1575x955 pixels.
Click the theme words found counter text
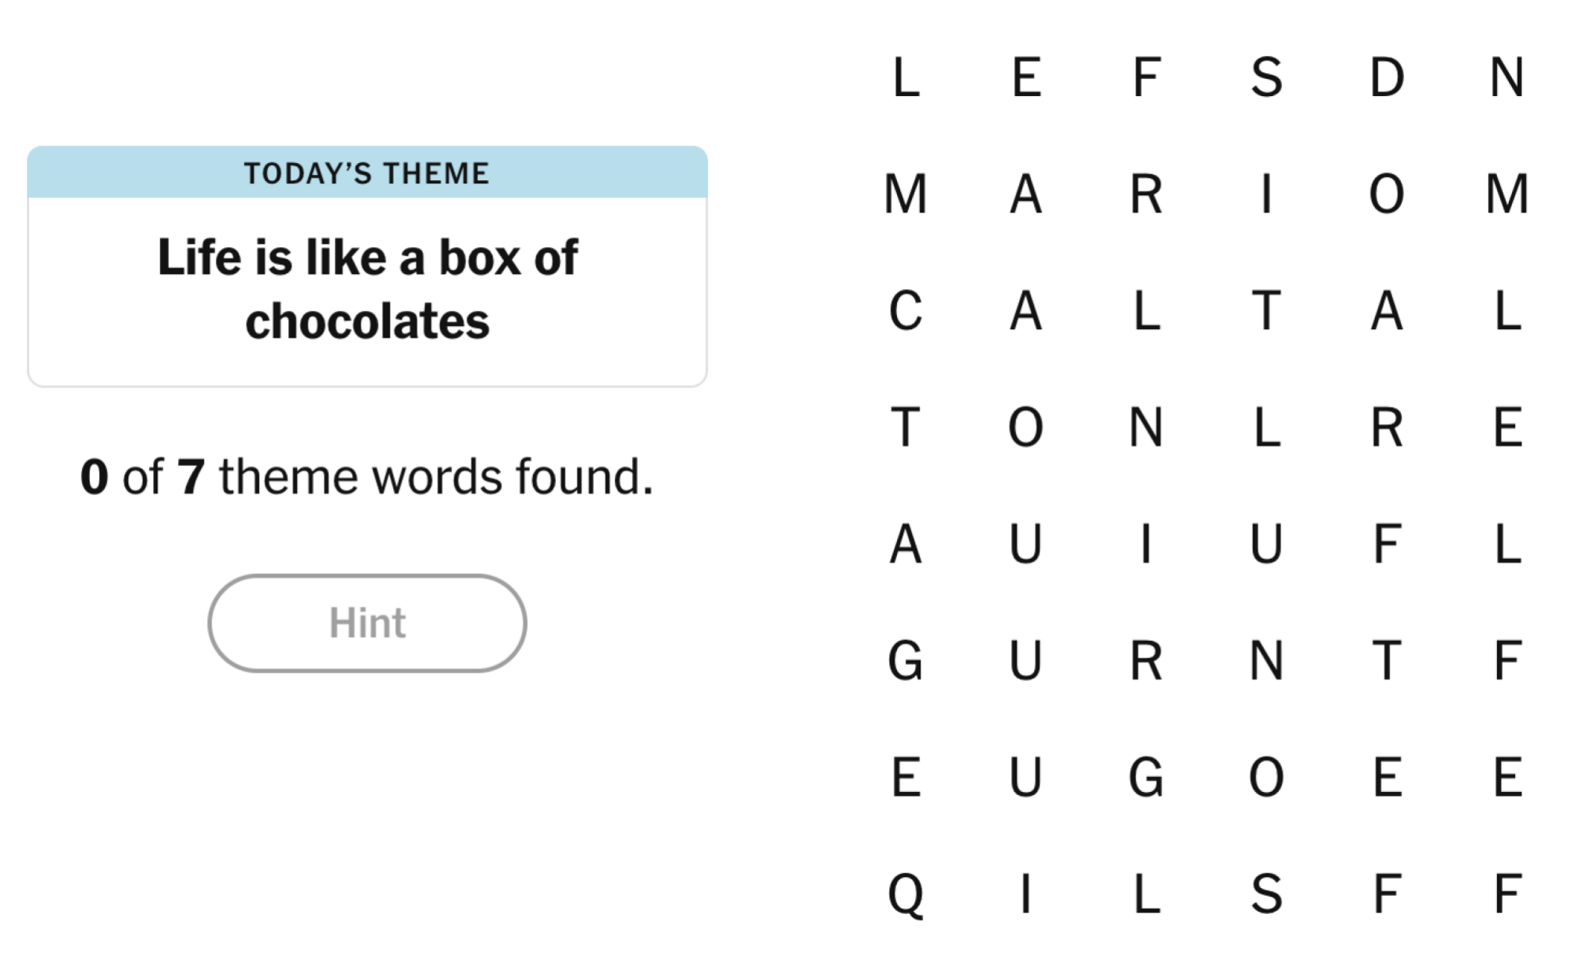click(367, 477)
